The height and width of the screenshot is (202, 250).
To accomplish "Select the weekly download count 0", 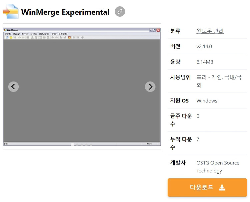I will pos(198,116).
